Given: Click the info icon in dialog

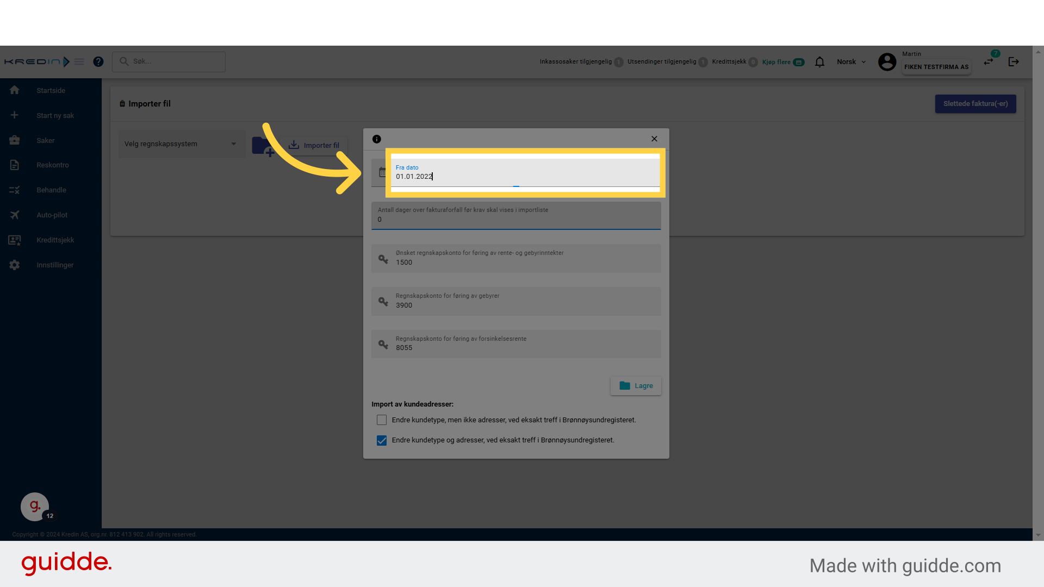Looking at the screenshot, I should pos(376,139).
